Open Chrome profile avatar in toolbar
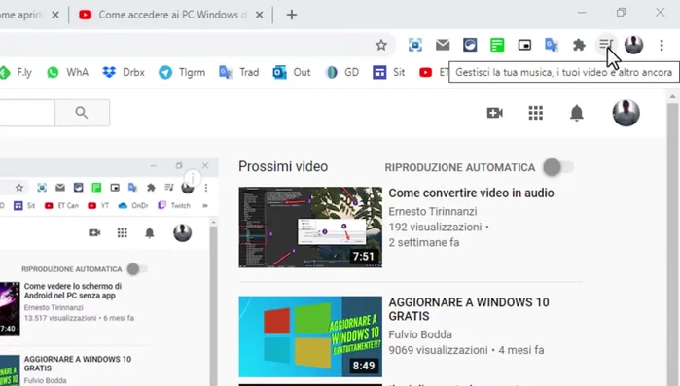 (x=633, y=45)
